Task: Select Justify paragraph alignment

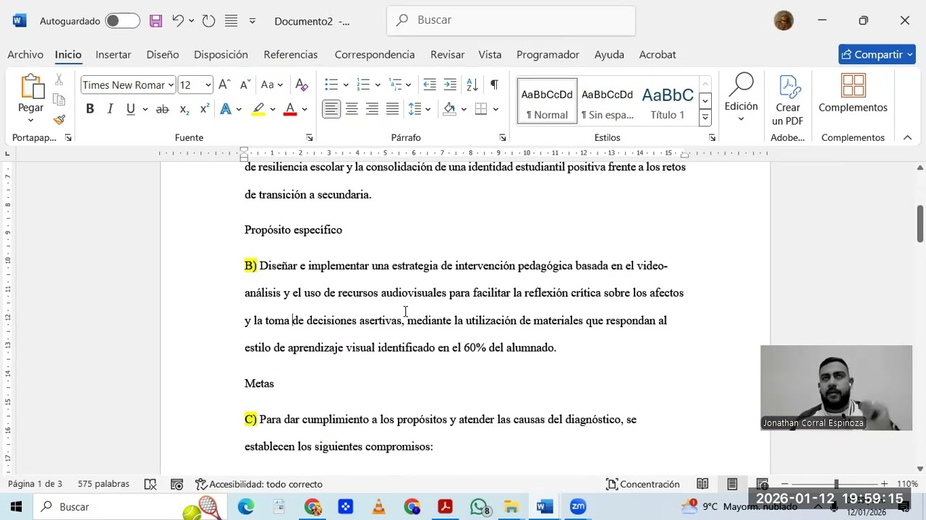Action: 392,109
